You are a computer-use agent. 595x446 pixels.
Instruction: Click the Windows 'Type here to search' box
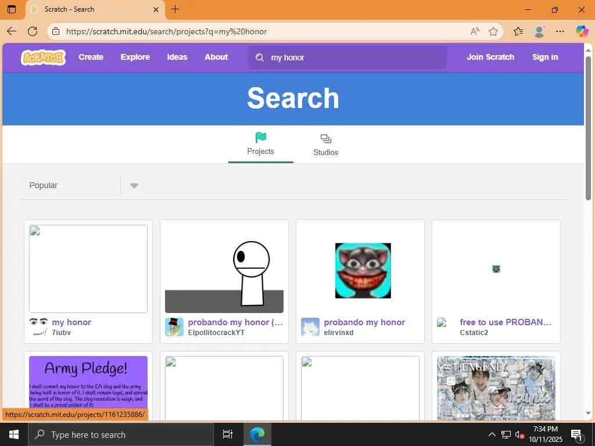pos(121,434)
